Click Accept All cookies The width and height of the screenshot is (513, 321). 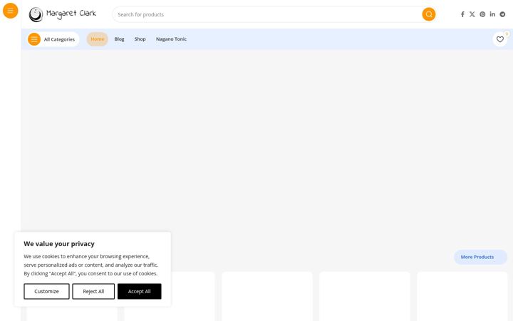tap(140, 291)
